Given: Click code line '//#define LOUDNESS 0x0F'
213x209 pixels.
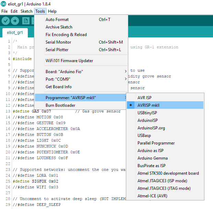Looking at the screenshot, I should tap(40, 158).
